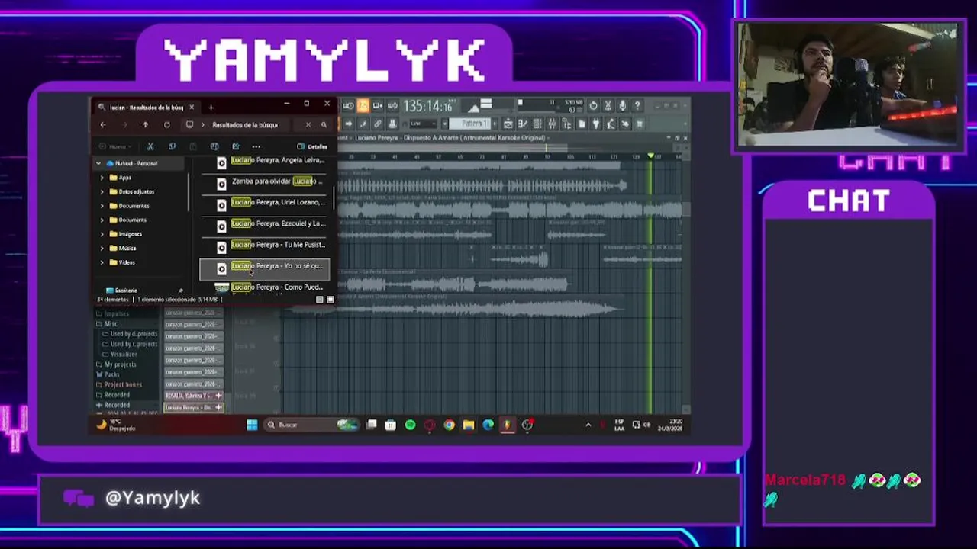Open Packs in FL Studio browser

click(108, 374)
